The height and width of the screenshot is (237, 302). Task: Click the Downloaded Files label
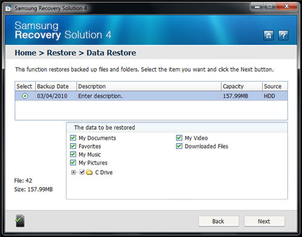[207, 146]
